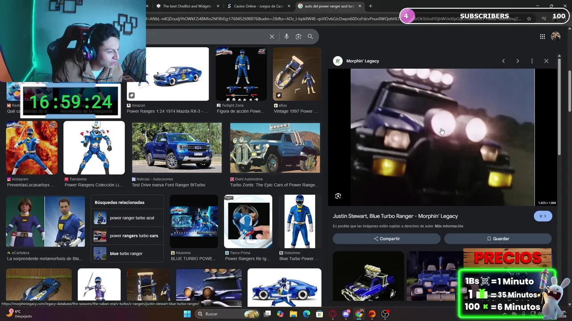
Task: Open Discord from the taskbar
Action: 346,314
